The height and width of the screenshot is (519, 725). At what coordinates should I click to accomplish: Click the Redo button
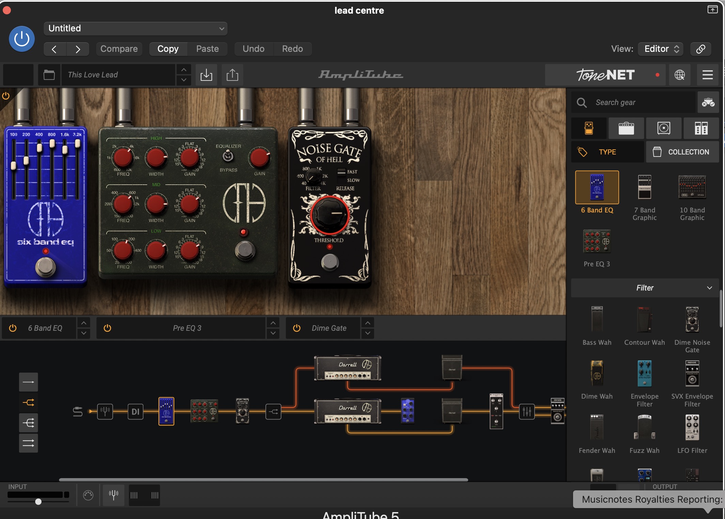(292, 49)
